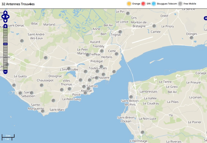Toggle the Free Mobile operator filter
Viewport: 207px width, 143px height.
pyautogui.click(x=180, y=4)
